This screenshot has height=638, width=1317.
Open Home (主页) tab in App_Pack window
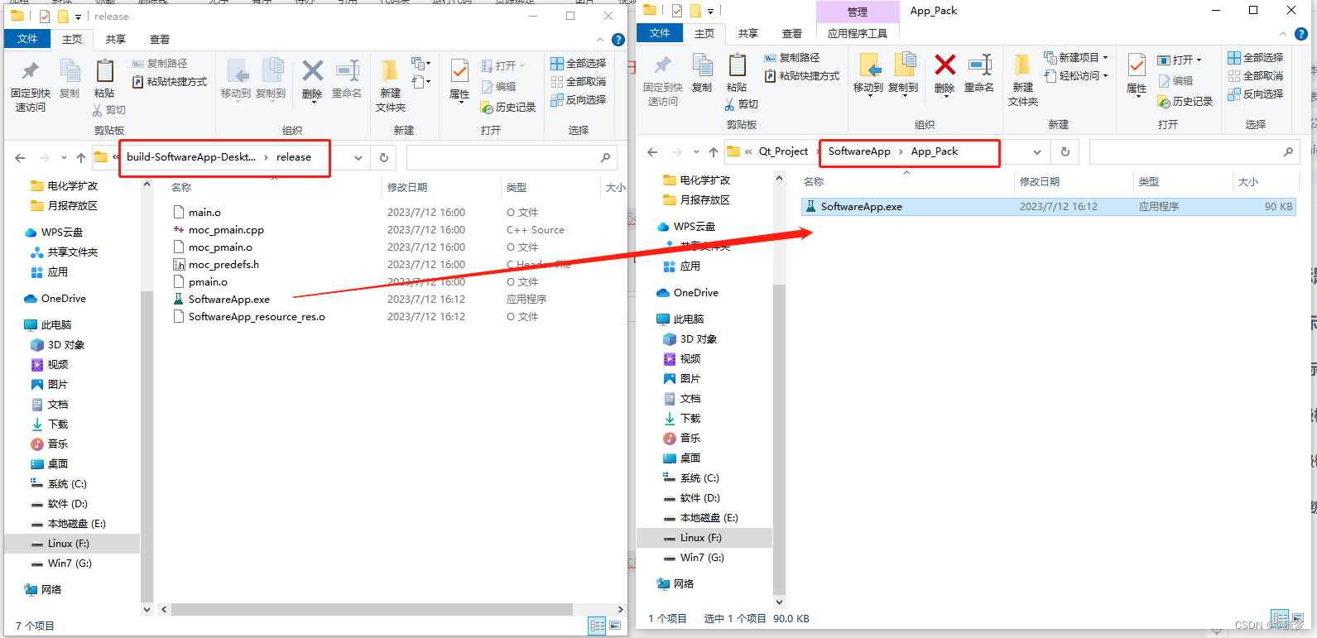pyautogui.click(x=704, y=33)
